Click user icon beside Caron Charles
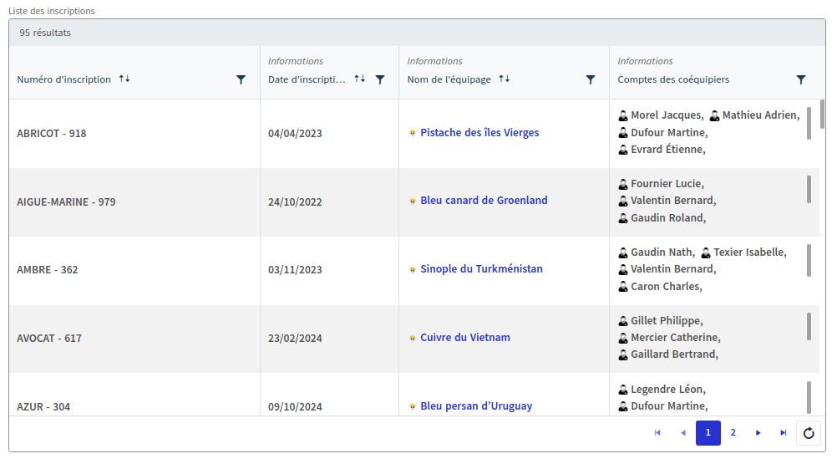 [623, 287]
